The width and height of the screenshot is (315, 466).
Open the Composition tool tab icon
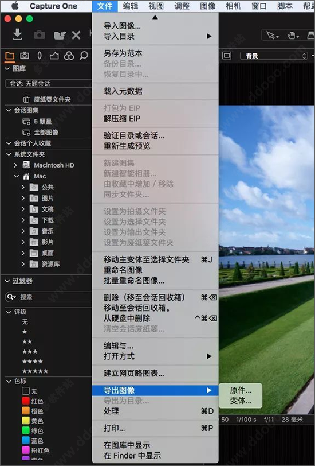[54, 56]
